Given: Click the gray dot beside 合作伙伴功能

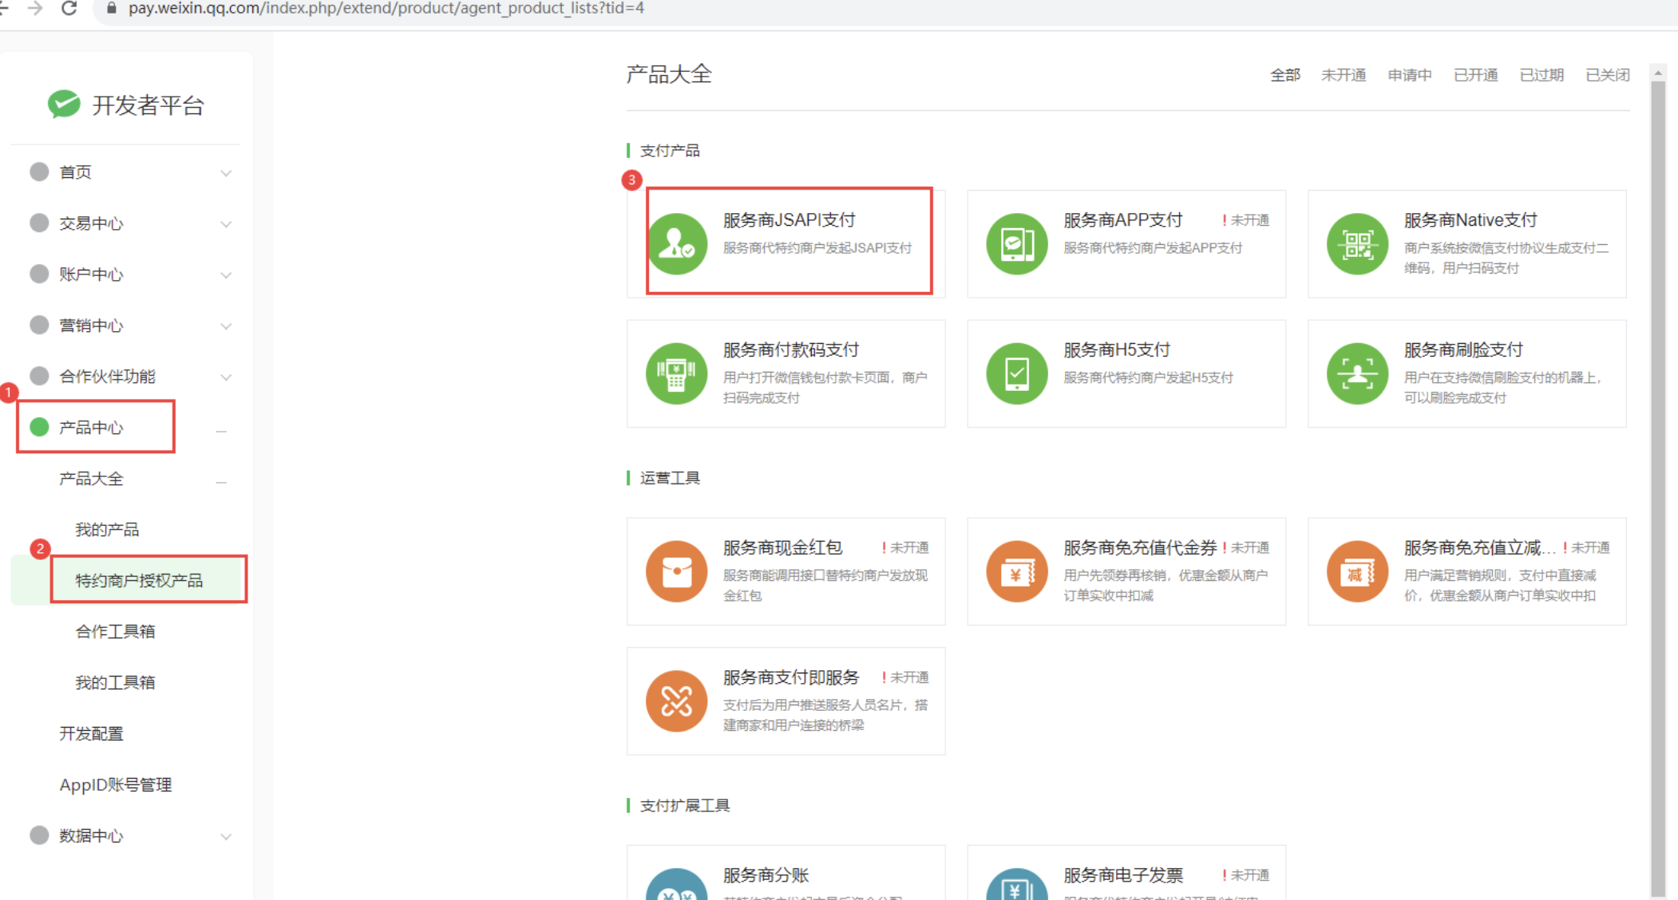Looking at the screenshot, I should [39, 376].
